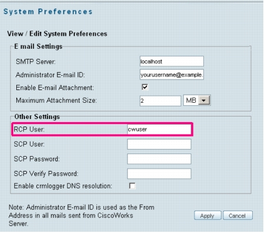The height and width of the screenshot is (233, 264).
Task: Click the Enable E-mail Attachment label
Action: click(x=55, y=88)
